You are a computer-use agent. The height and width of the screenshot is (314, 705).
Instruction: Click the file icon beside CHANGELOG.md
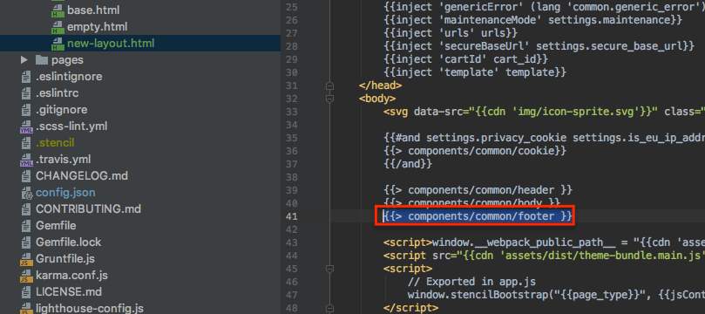(x=26, y=176)
